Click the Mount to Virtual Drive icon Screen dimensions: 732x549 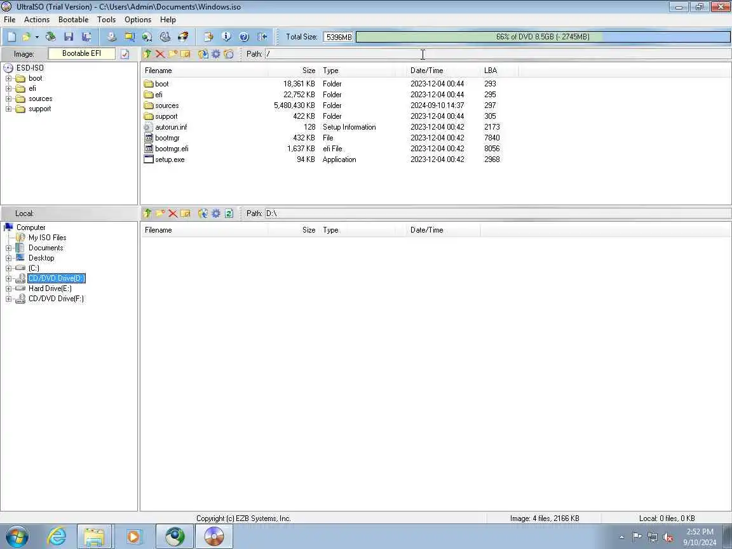(x=165, y=37)
